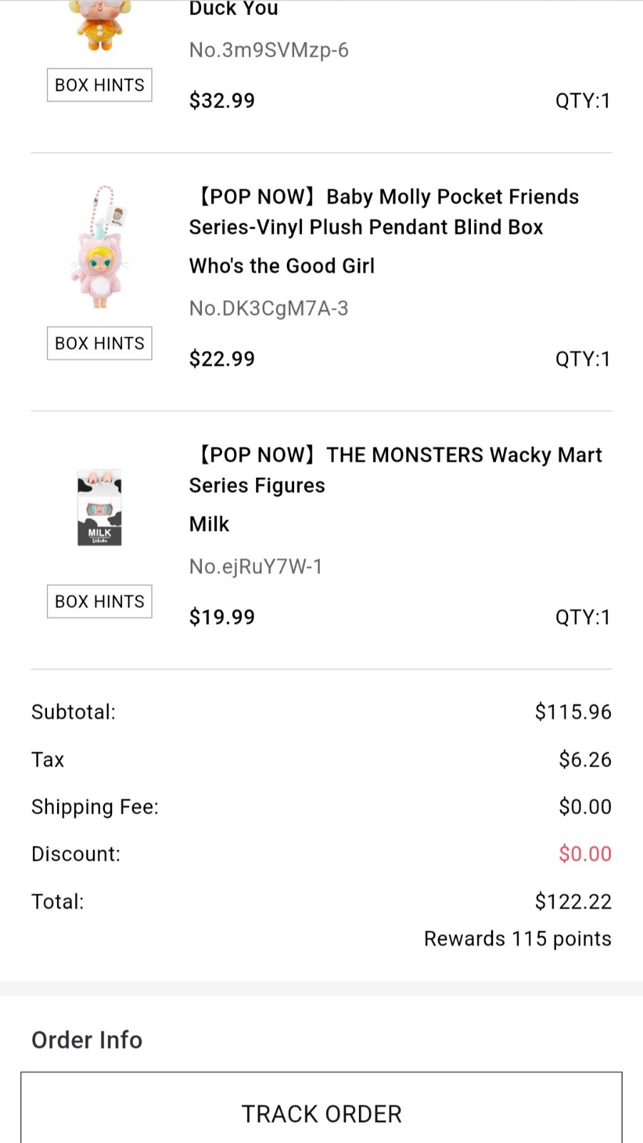Open the Baby Molly pink plush pendant image
This screenshot has width=643, height=1143.
(99, 246)
